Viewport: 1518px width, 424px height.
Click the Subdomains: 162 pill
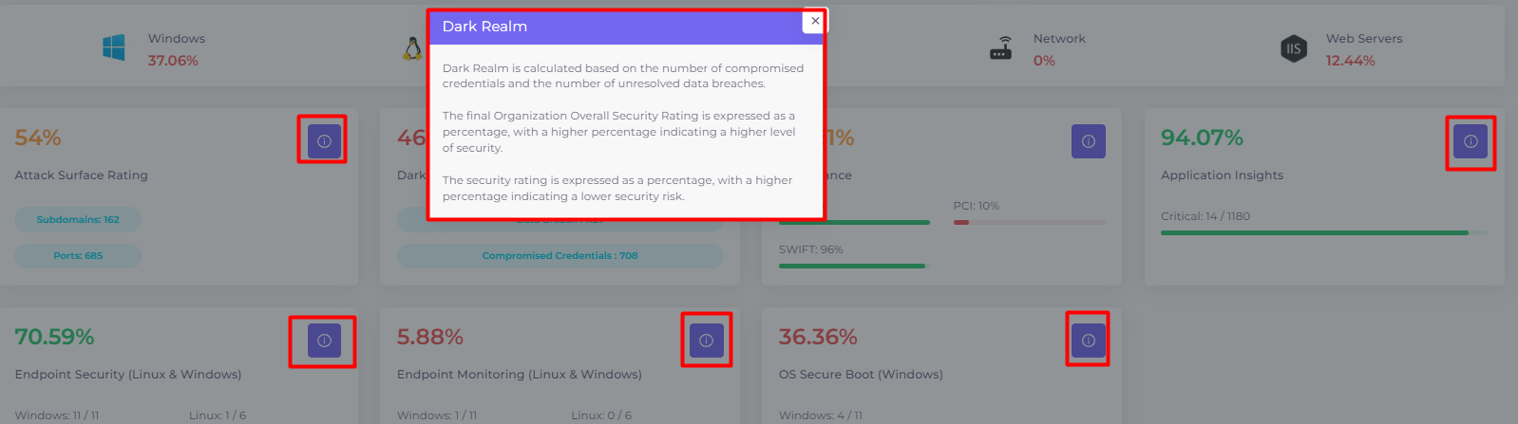point(78,219)
